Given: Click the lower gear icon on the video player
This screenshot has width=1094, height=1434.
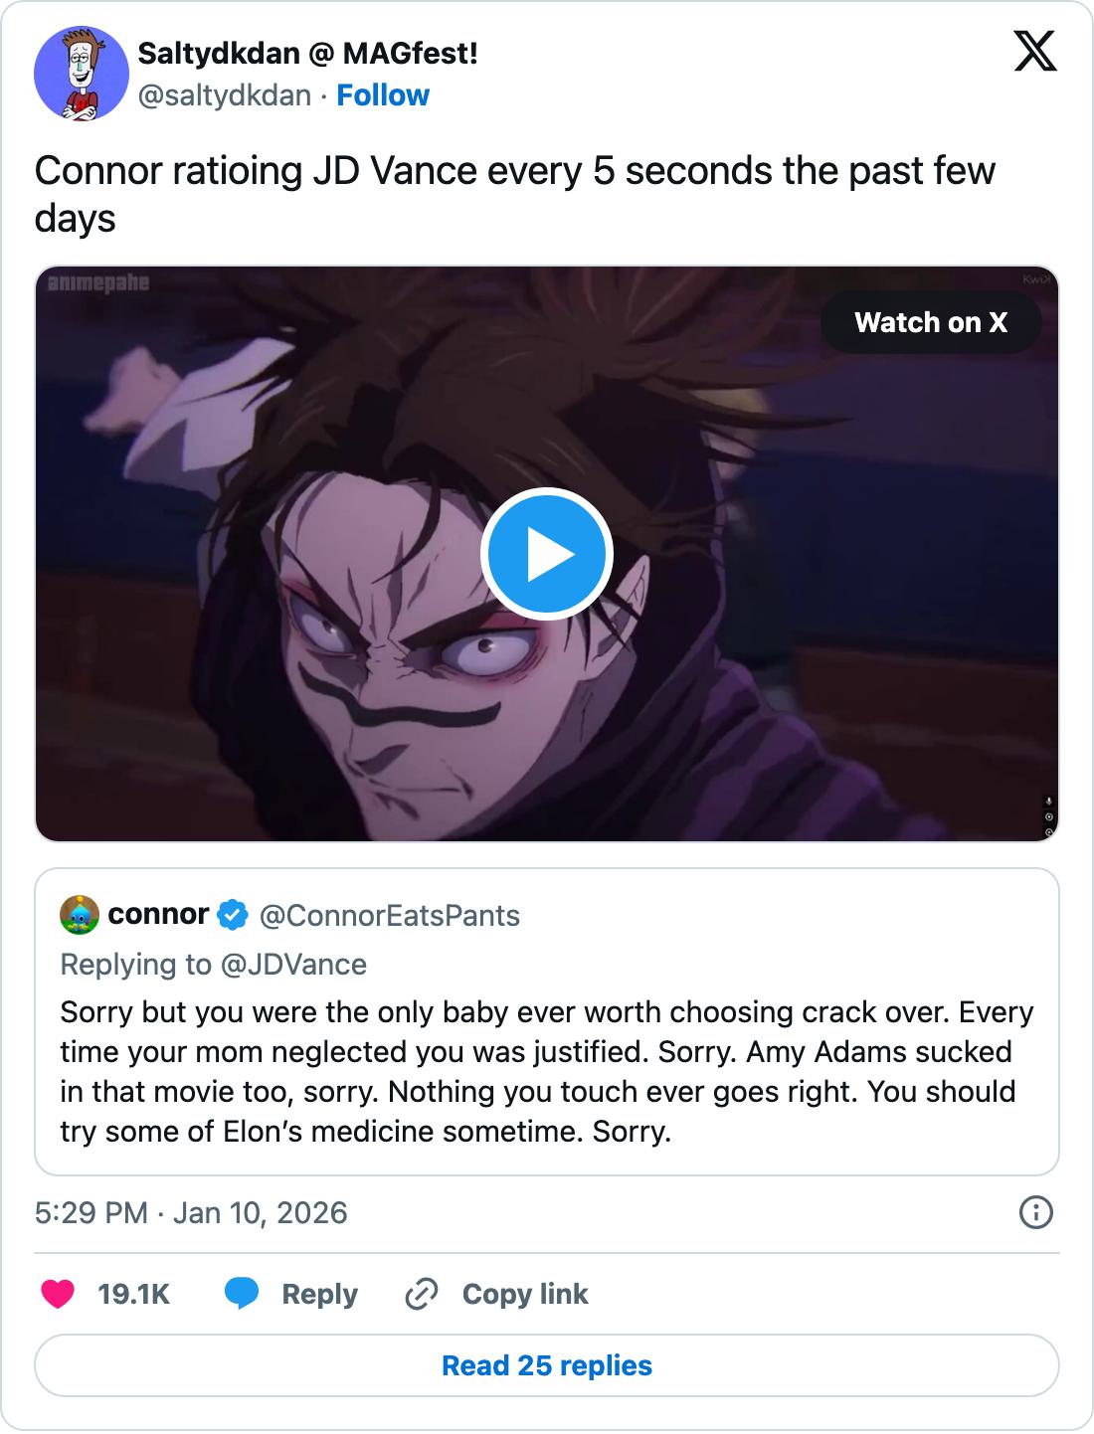Looking at the screenshot, I should [1049, 832].
